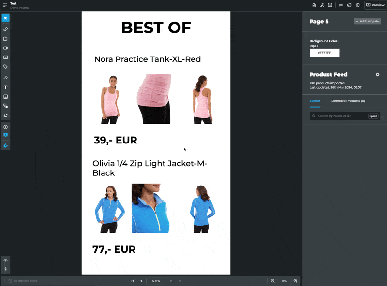Open the magic wand tool in header
The height and width of the screenshot is (286, 387).
click(x=322, y=5)
